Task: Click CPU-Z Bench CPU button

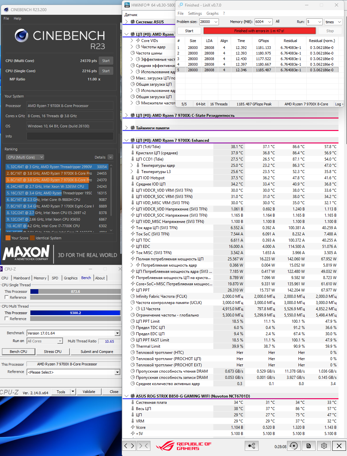Action: [18, 352]
